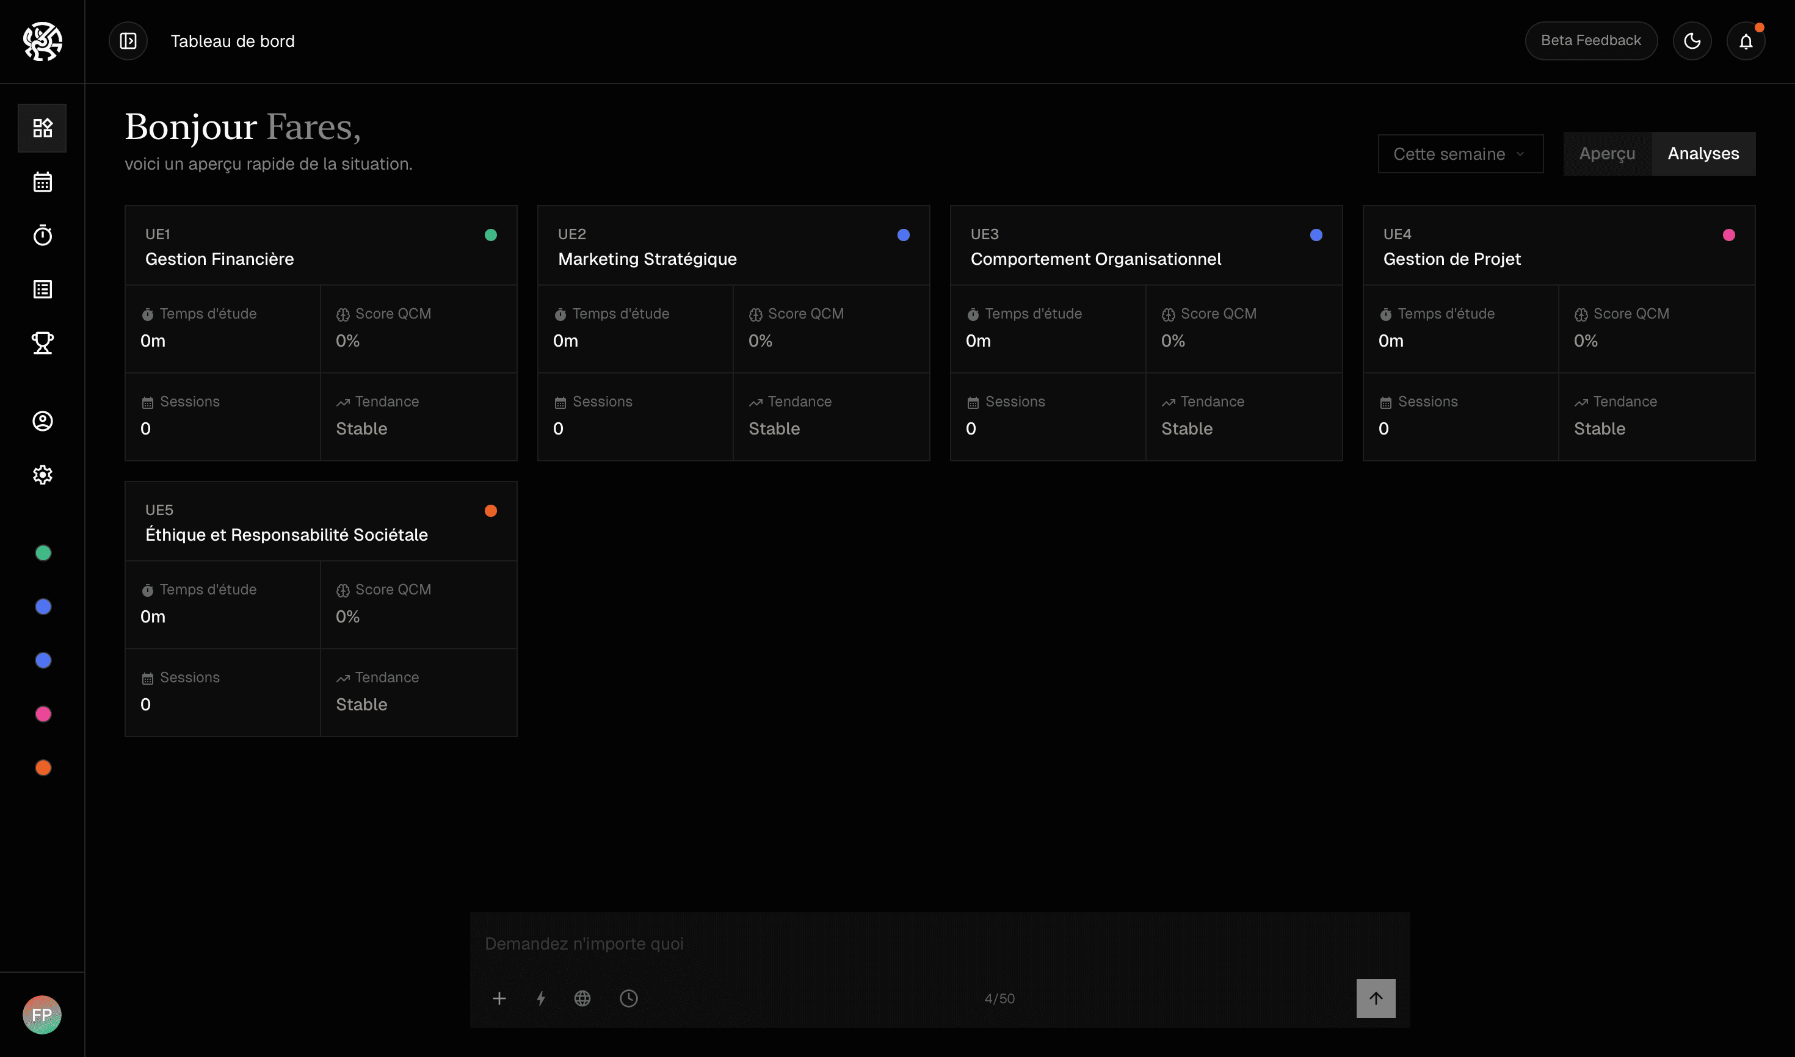1795x1057 pixels.
Task: Click the lightning icon in chat bar
Action: tap(541, 998)
